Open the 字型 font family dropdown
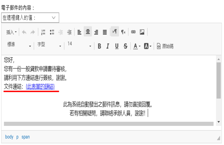 click(x=49, y=45)
